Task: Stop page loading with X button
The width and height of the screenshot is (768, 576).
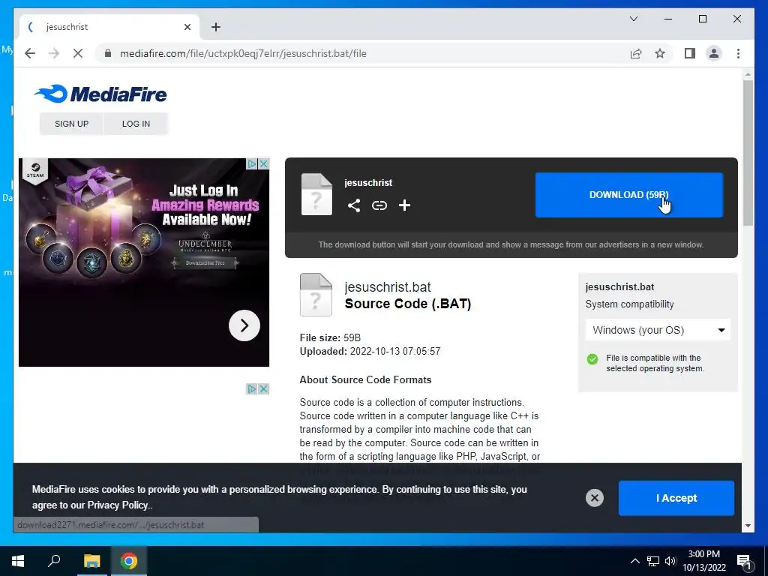Action: point(78,53)
